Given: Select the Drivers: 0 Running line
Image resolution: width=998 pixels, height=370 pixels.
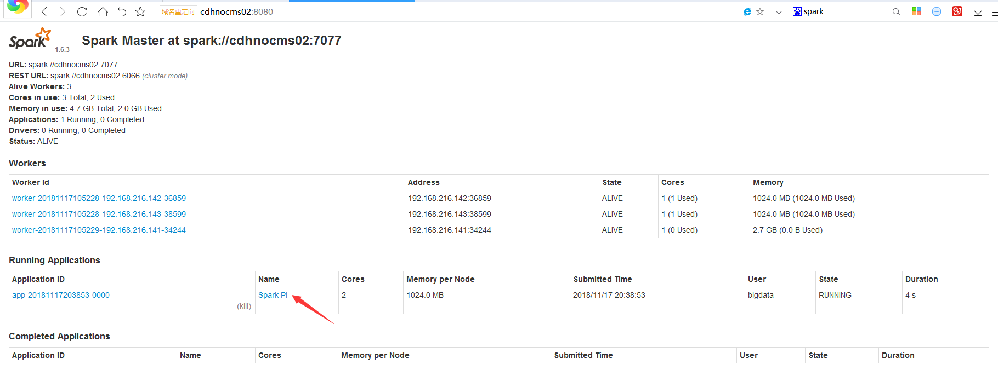Looking at the screenshot, I should 67,130.
